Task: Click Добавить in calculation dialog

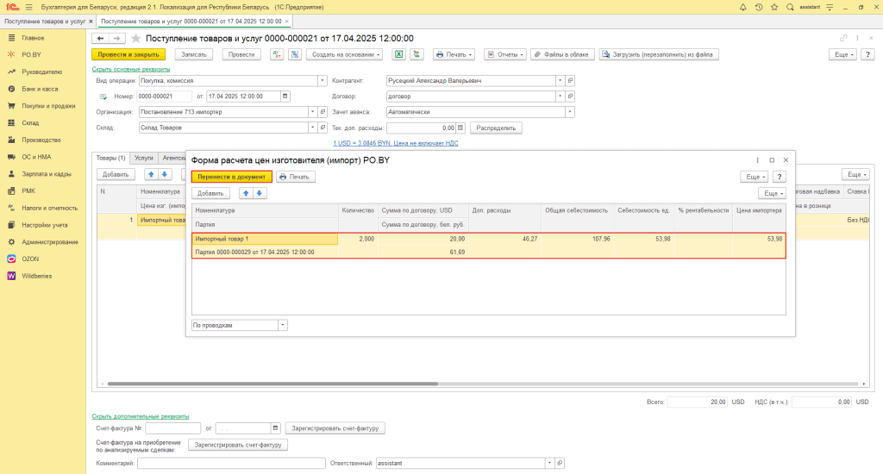Action: point(210,193)
